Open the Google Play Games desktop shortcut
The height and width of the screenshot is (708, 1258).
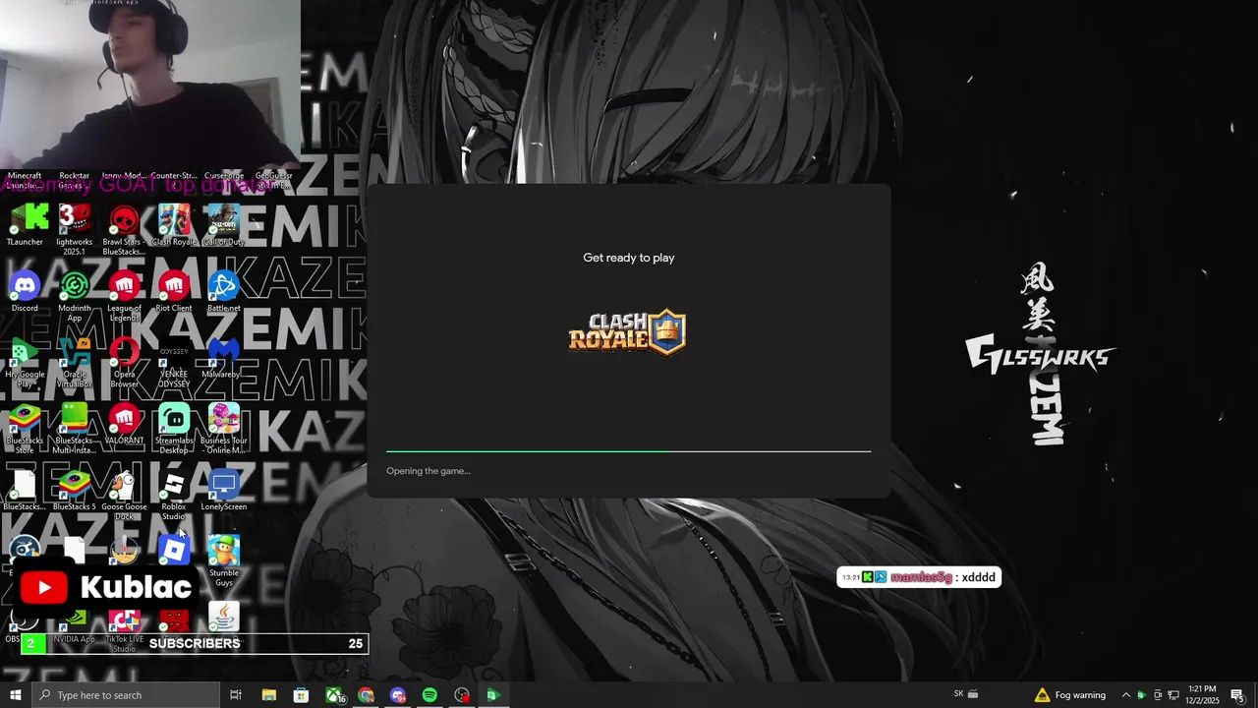[25, 362]
